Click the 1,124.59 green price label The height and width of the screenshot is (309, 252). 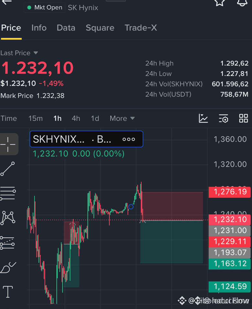[230, 287]
